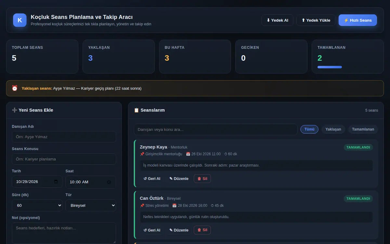Click the Tamamlandı badge on Zeynep Kaya's session
390x244 pixels.
(358, 147)
